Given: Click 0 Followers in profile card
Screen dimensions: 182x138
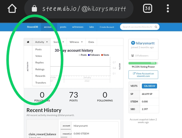Looking at the screenshot, I should click(142, 56).
